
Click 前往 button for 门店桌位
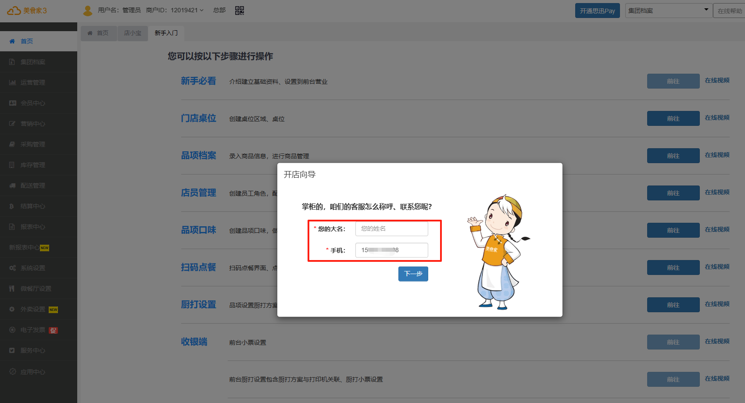pos(673,118)
